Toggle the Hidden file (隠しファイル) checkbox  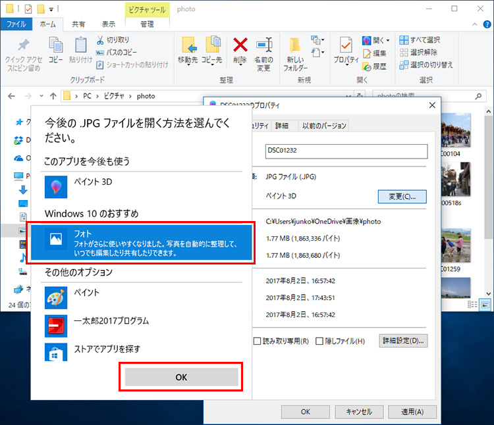(x=319, y=341)
